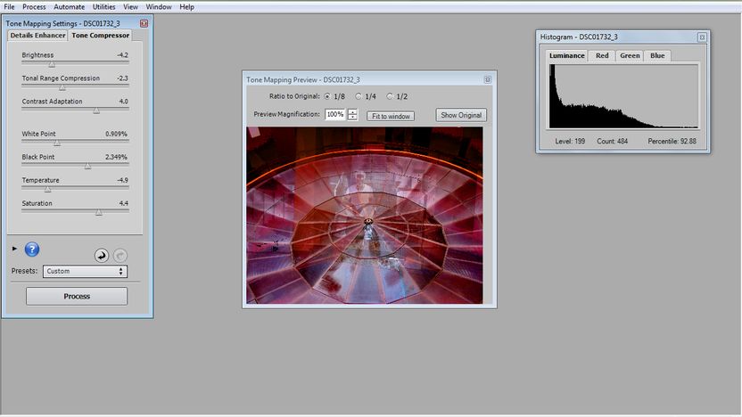Open the File menu
Viewport: 742px width, 417px height.
point(9,7)
